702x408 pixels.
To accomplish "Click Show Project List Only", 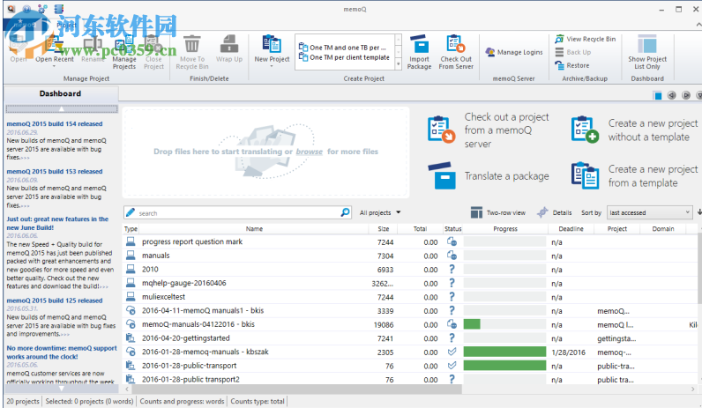I will coord(647,52).
